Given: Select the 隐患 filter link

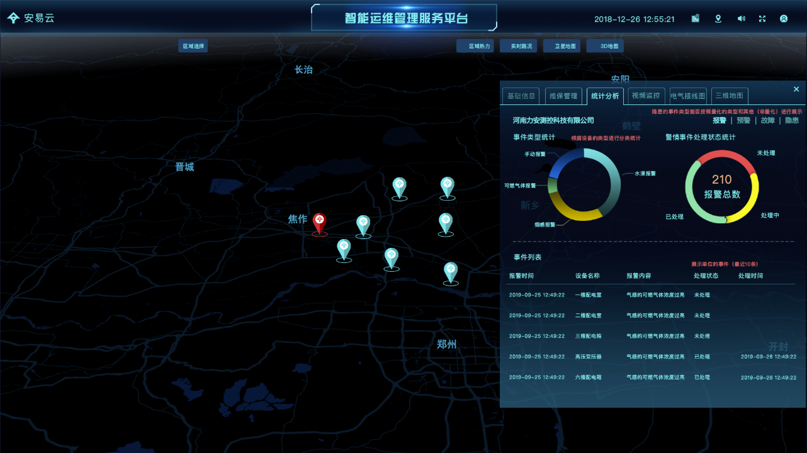Looking at the screenshot, I should tap(791, 120).
